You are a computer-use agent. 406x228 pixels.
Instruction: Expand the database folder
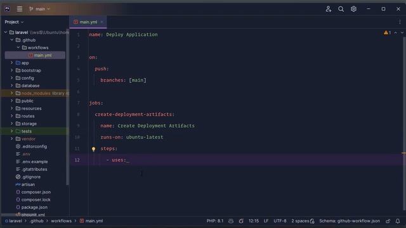11,85
